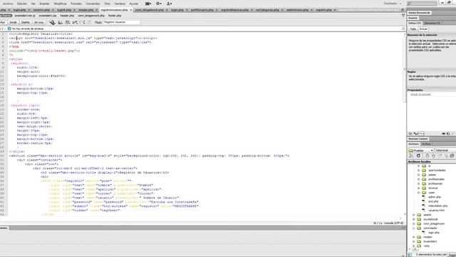
Task: Click the related files filter funnel icon
Action: tap(403, 16)
